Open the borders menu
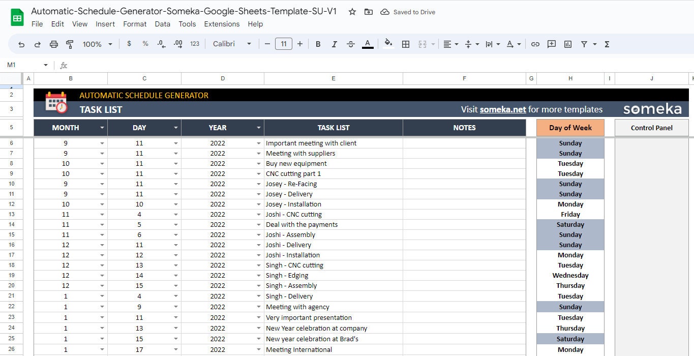 (406, 44)
